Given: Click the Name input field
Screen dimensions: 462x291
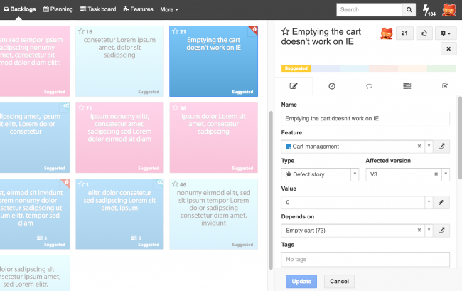Looking at the screenshot, I should pos(365,119).
